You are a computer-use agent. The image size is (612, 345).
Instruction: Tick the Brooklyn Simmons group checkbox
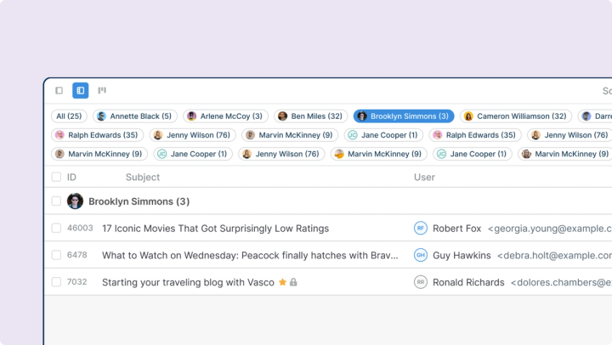pos(56,201)
